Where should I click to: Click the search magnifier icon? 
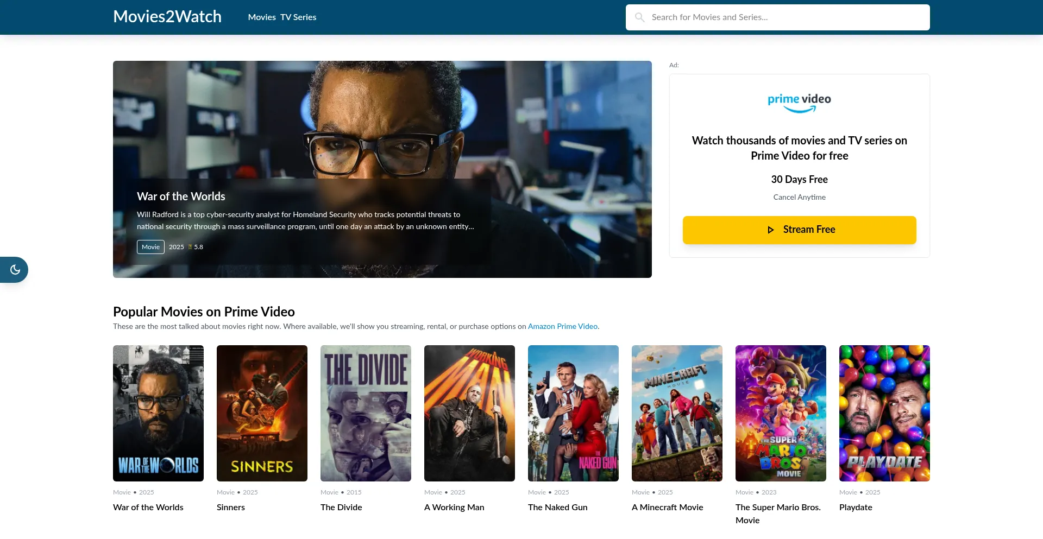click(640, 17)
